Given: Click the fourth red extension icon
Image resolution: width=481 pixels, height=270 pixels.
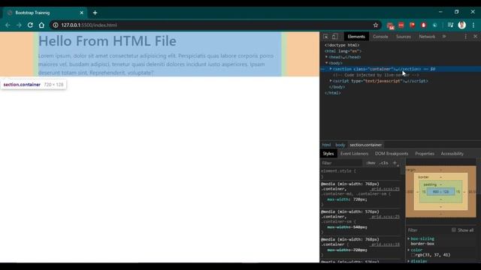Looking at the screenshot, I should click(x=424, y=25).
